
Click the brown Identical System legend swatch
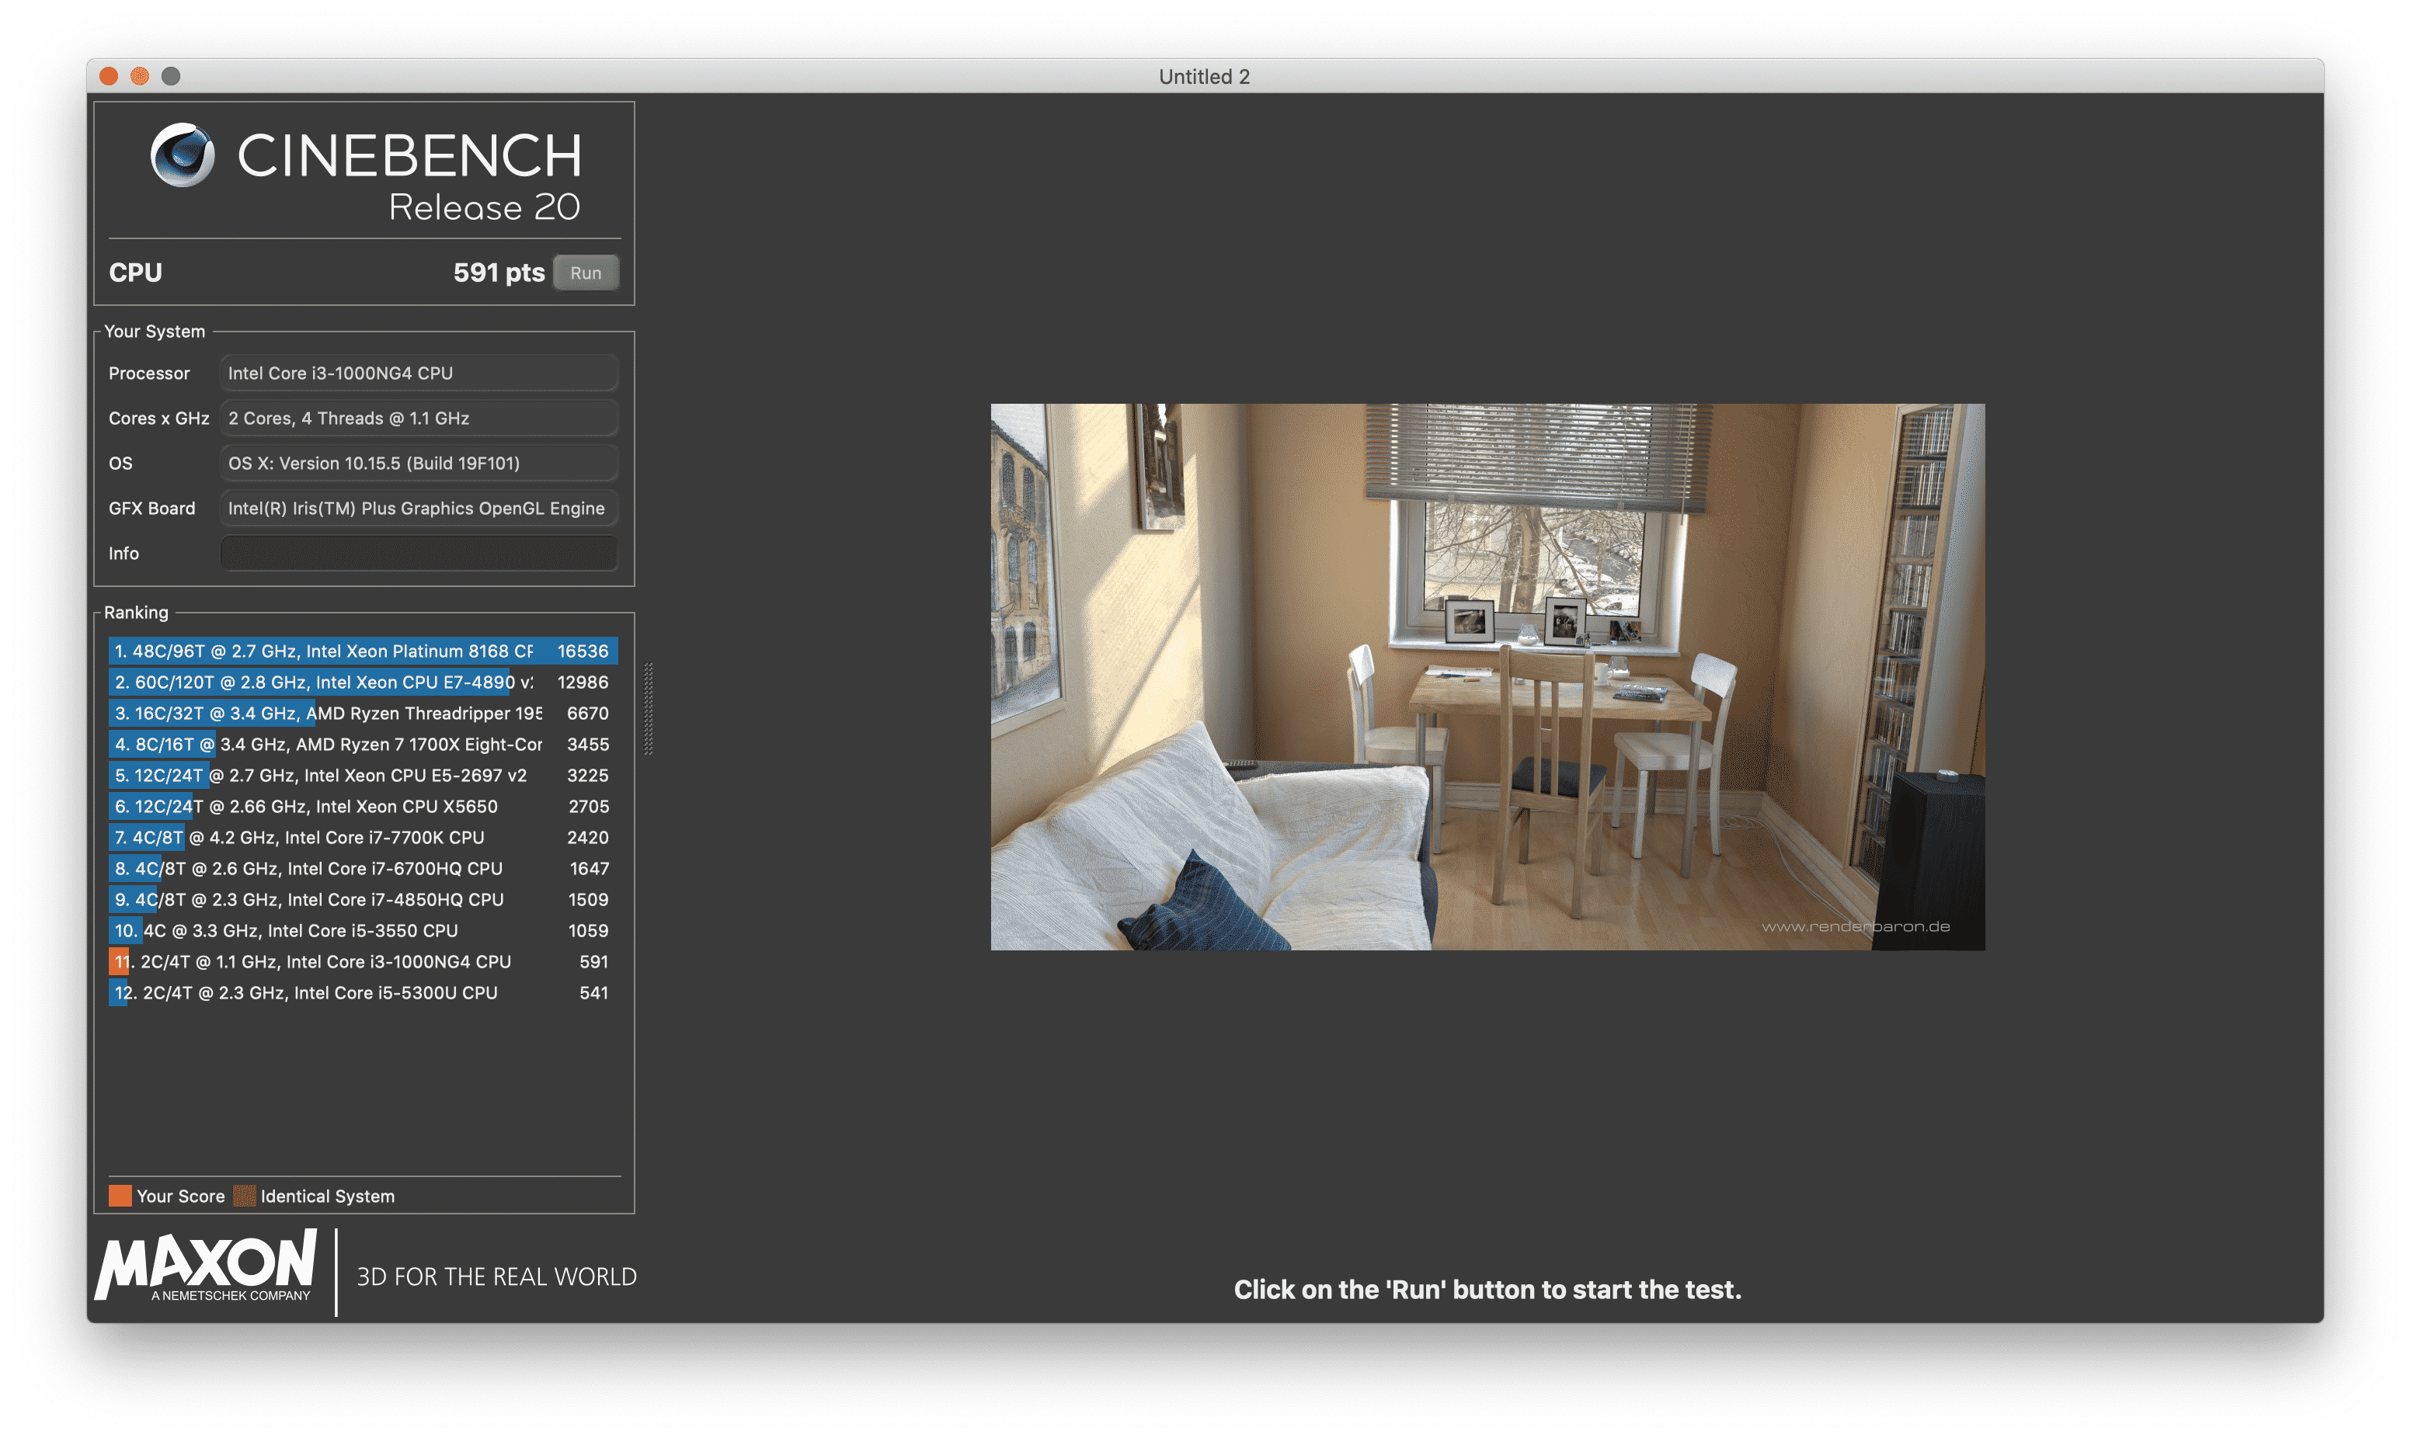(244, 1196)
